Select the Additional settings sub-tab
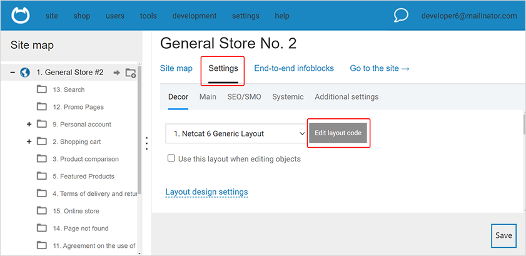The image size is (526, 256). tap(346, 97)
